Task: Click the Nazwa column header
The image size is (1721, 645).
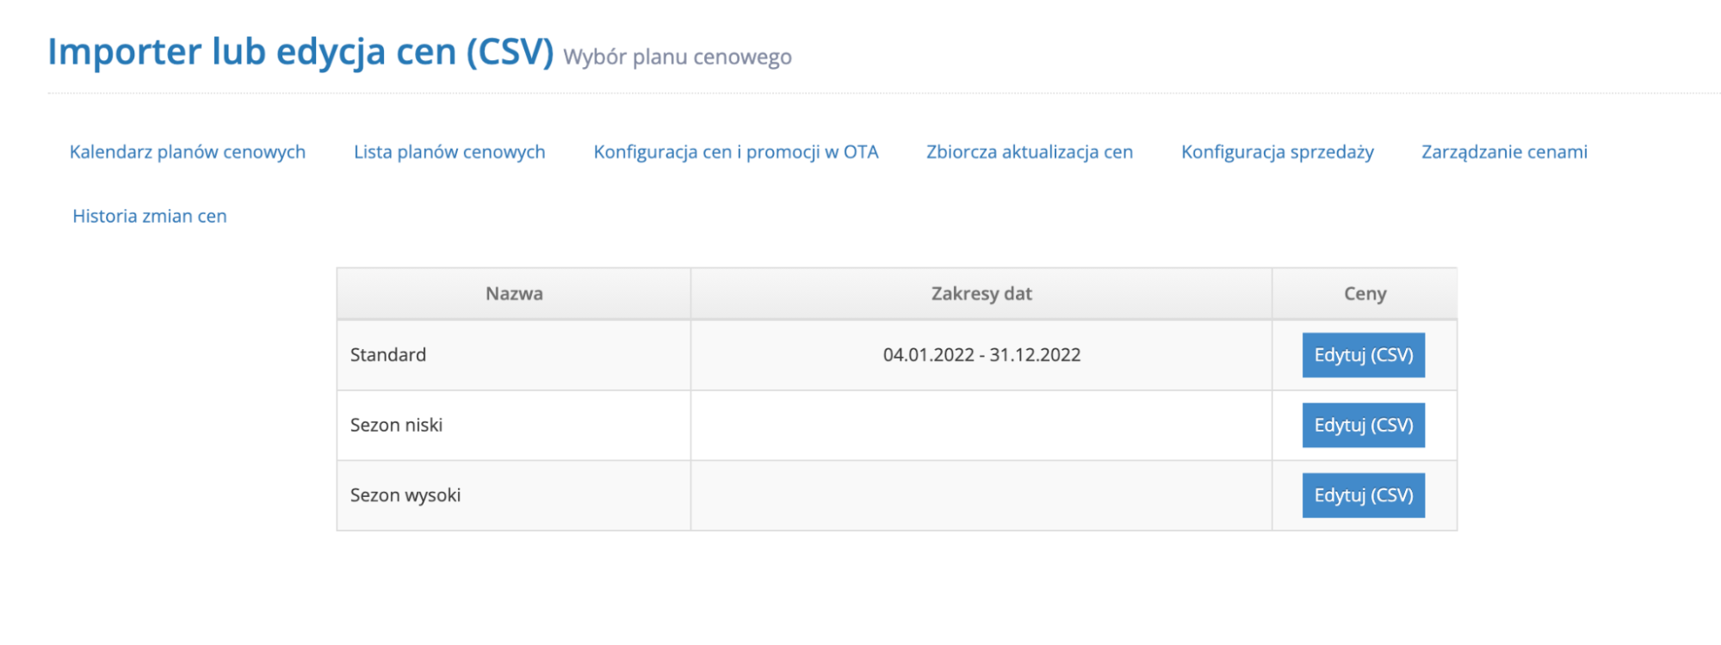Action: (x=514, y=294)
